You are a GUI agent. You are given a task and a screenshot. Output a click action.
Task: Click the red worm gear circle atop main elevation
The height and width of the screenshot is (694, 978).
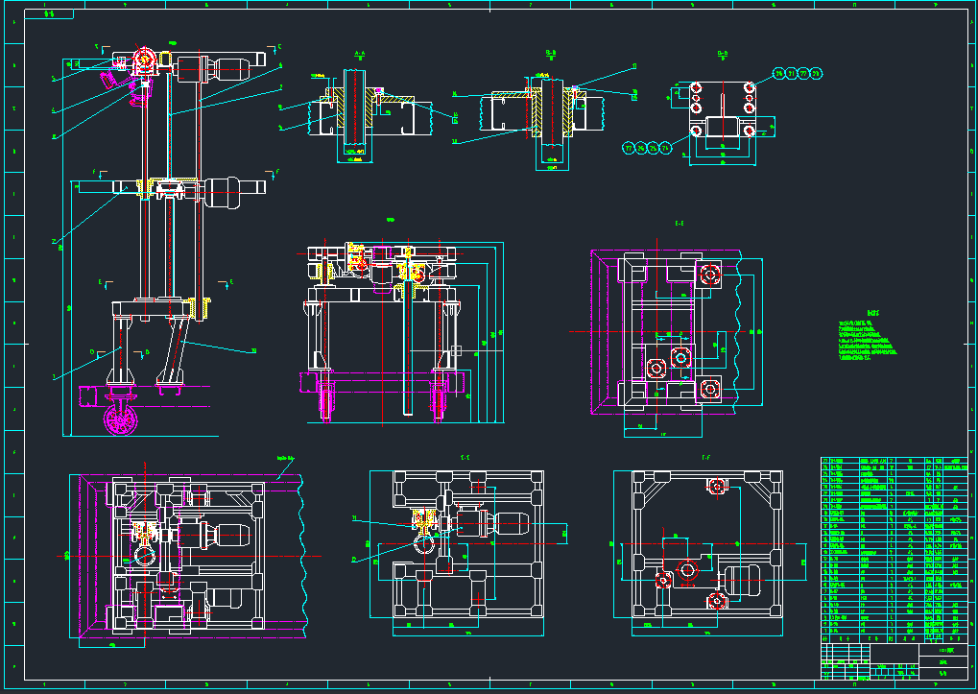(143, 59)
